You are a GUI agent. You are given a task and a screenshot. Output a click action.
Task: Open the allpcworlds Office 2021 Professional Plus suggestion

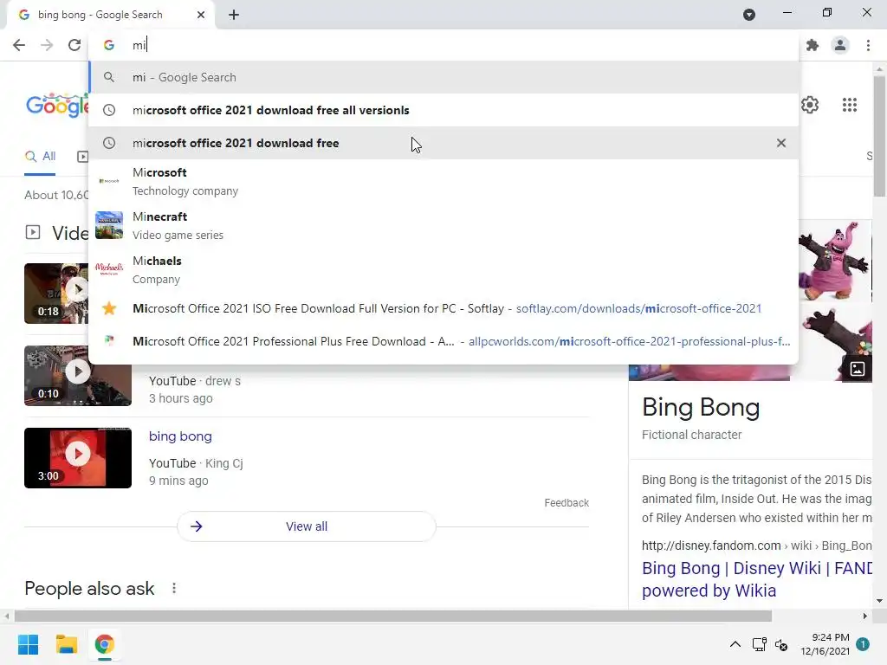click(443, 341)
